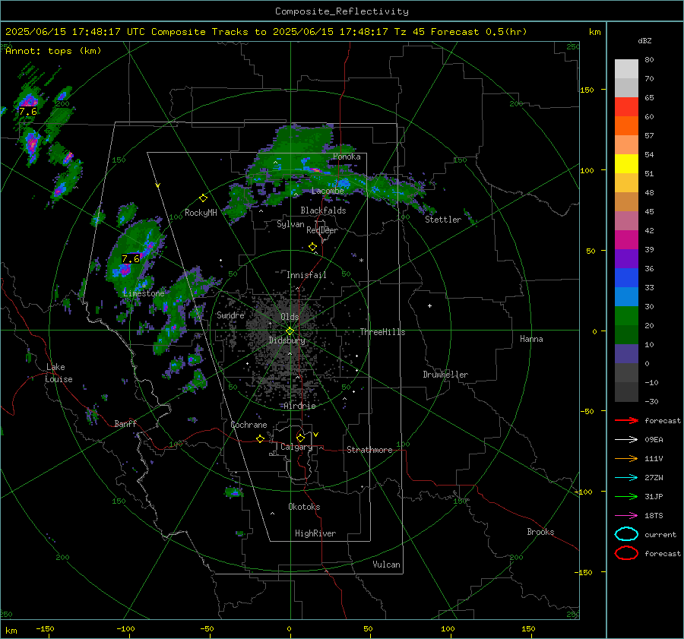
Task: Select the magenta 18TS track arrow
Action: (626, 516)
